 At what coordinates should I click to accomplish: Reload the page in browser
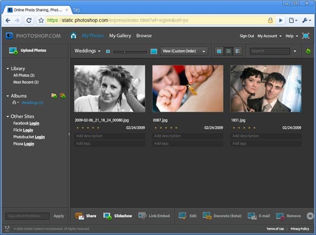click(x=29, y=21)
